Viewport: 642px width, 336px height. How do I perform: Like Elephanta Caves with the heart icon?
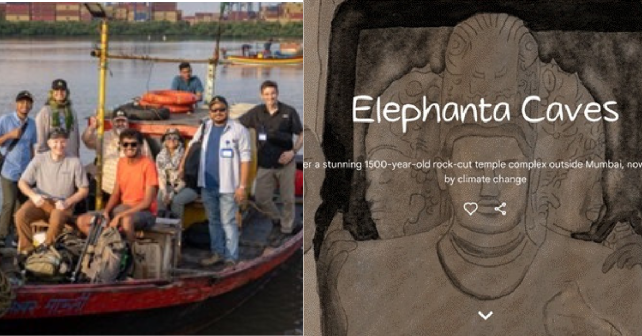point(470,209)
